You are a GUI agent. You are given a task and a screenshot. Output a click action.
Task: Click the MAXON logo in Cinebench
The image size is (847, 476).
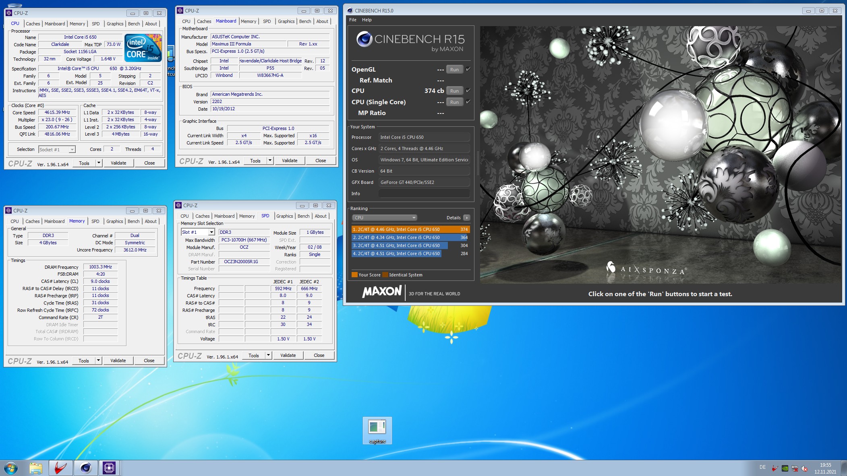tap(382, 292)
